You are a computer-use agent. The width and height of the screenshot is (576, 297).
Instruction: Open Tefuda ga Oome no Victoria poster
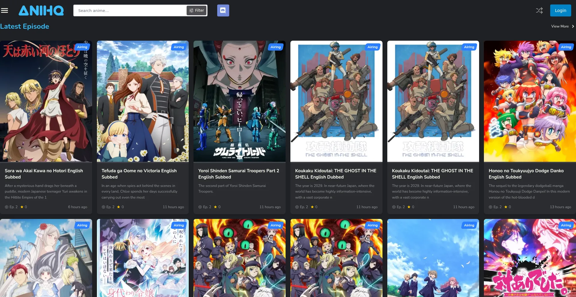[x=143, y=101]
